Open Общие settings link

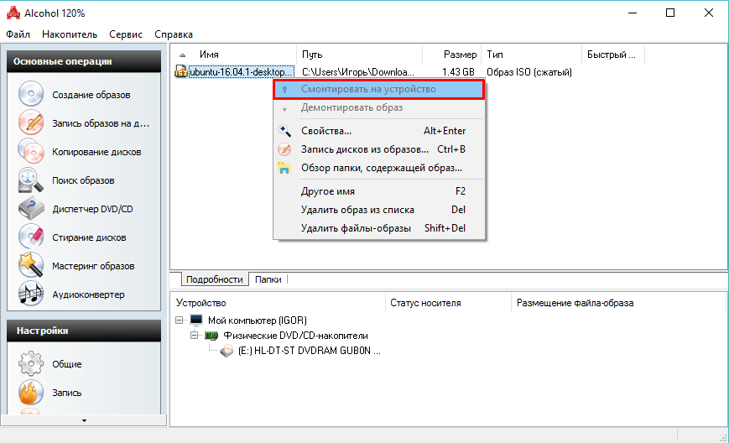pyautogui.click(x=67, y=364)
